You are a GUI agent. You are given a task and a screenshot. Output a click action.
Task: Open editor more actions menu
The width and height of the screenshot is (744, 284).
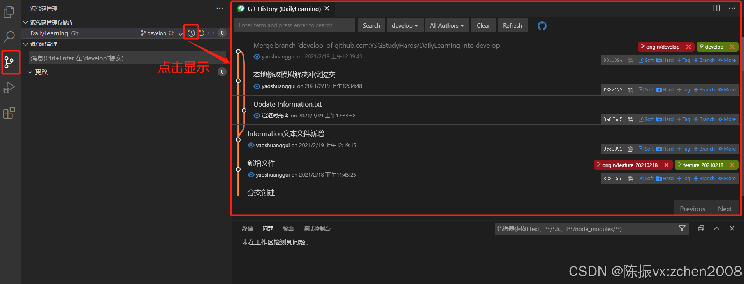(732, 8)
